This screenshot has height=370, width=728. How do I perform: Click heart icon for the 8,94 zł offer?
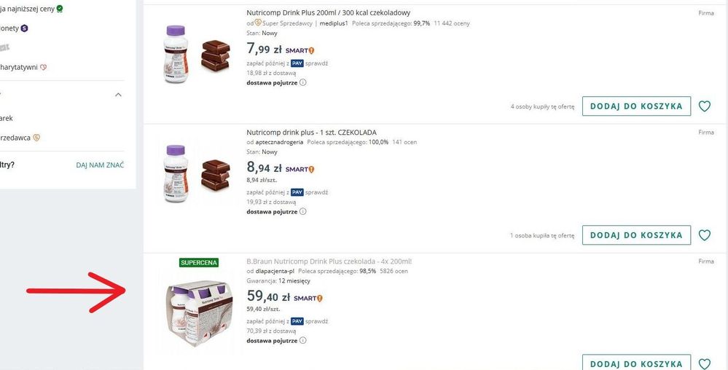(704, 235)
